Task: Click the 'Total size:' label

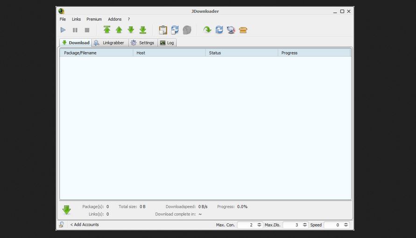Action: click(x=128, y=206)
